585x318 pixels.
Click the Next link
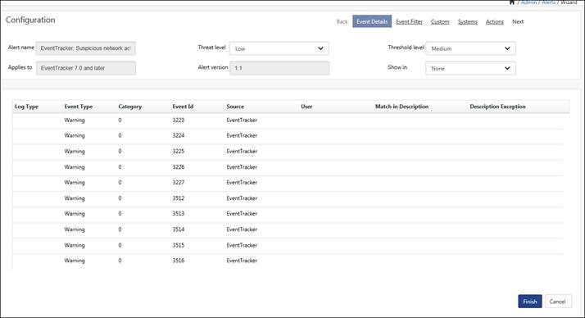point(518,21)
